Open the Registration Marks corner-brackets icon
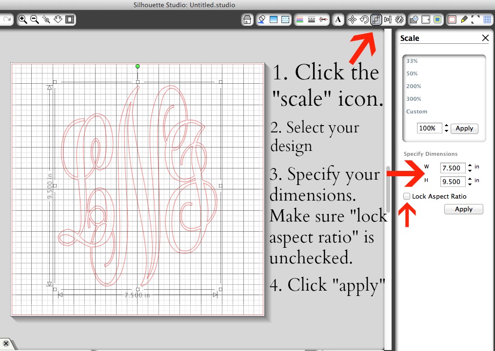Screen dimensions: 495x351 coord(475,20)
